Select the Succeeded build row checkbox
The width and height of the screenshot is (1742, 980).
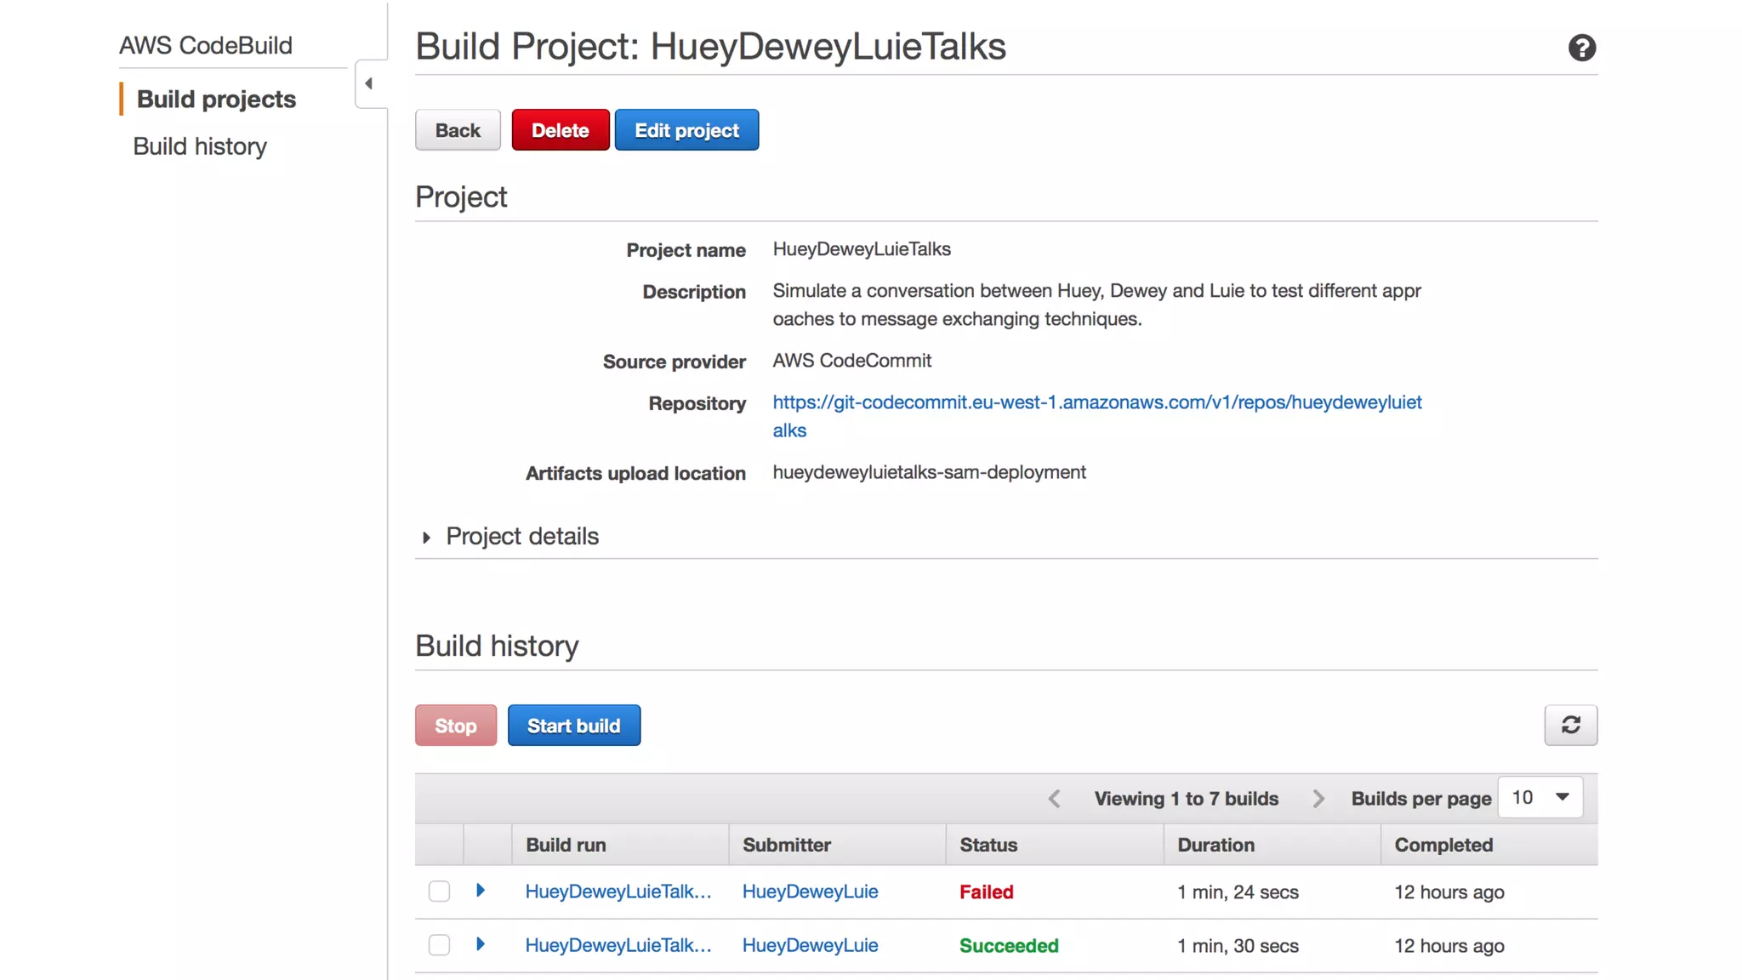click(x=439, y=944)
